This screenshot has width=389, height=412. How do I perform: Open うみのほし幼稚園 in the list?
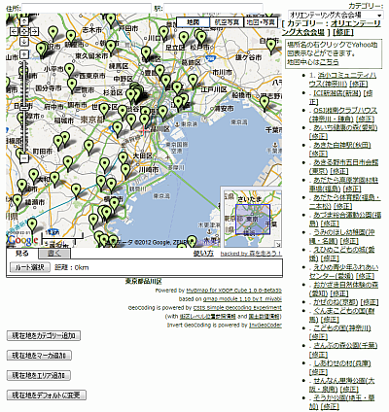342,236
